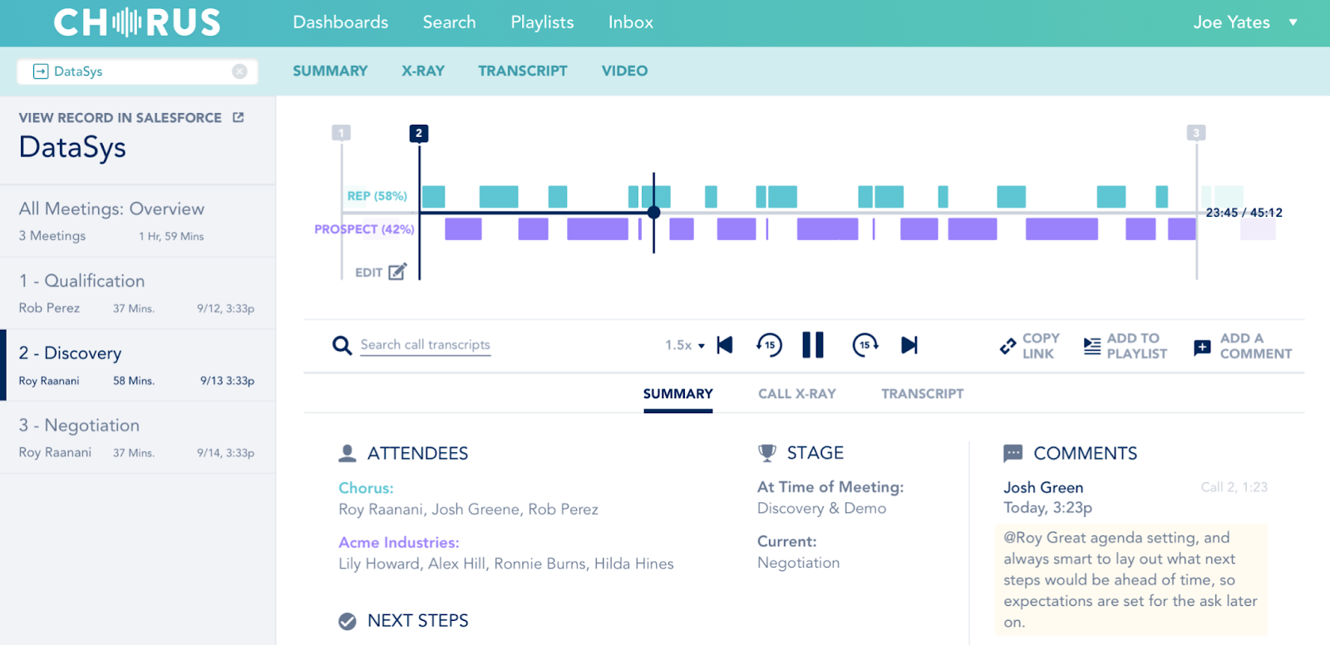Select the 3 - Negotiation meeting
Viewport: 1330px width, 645px height.
click(138, 438)
